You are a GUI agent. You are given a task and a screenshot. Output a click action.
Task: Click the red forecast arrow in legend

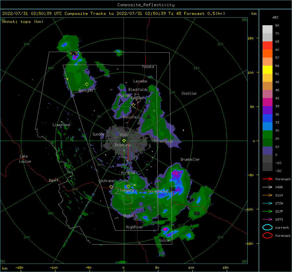click(x=267, y=179)
